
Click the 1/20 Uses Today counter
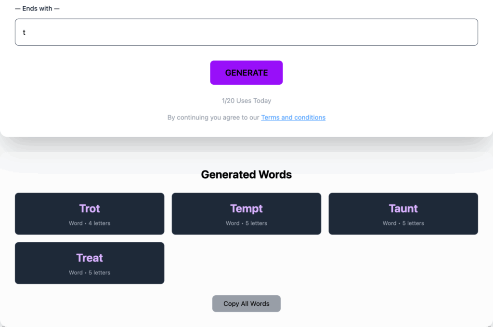coord(246,101)
